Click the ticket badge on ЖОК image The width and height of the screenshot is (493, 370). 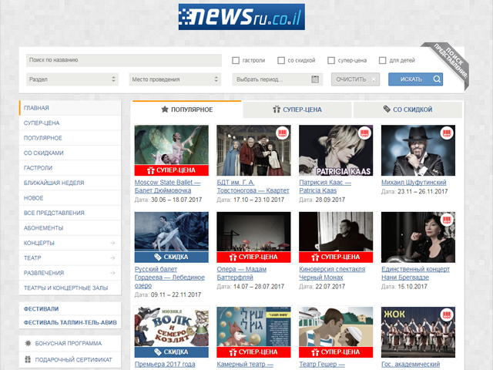(x=447, y=314)
